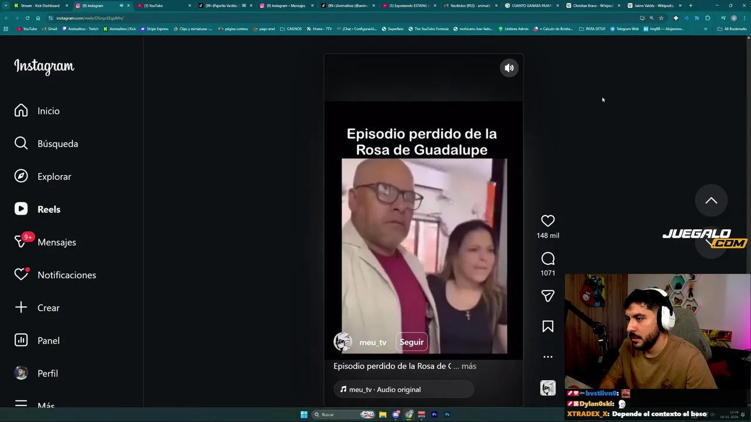Viewport: 751px width, 422px height.
Task: Switch to the CUANTO GANABA PAJARITO tab
Action: click(532, 5)
